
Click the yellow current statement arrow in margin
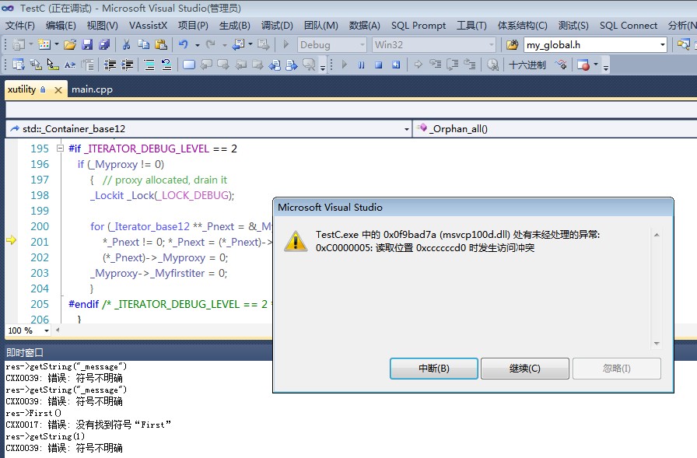[11, 240]
